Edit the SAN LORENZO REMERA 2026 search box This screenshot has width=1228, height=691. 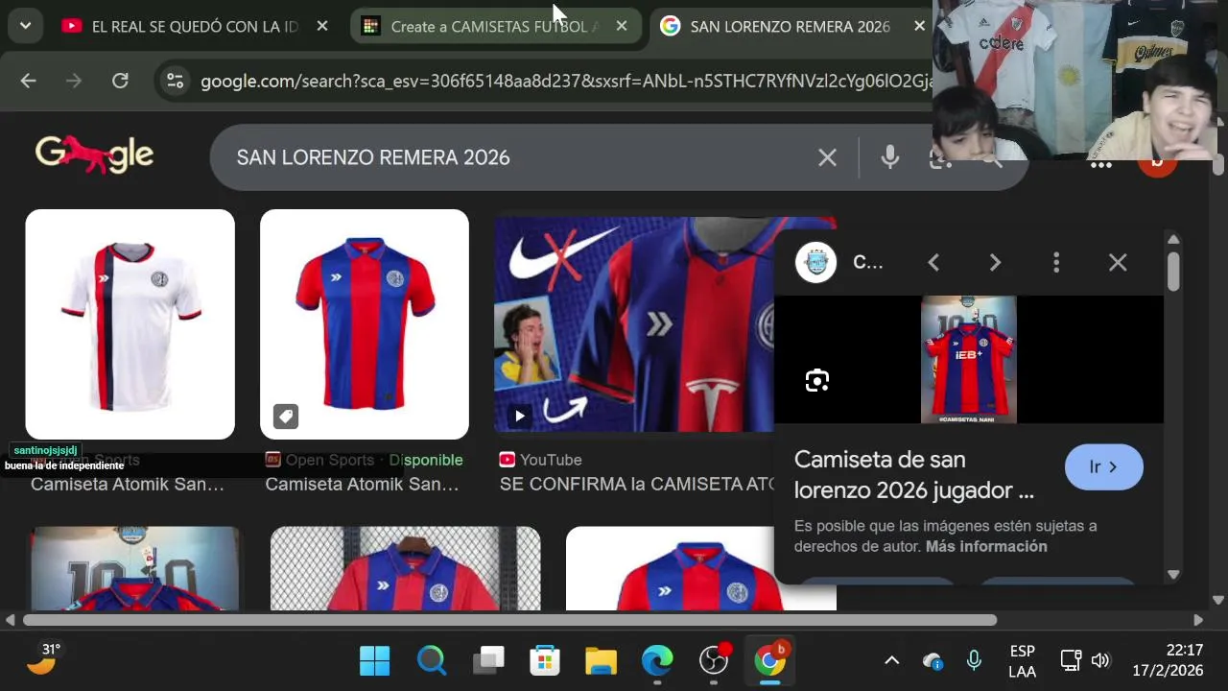pyautogui.click(x=518, y=157)
